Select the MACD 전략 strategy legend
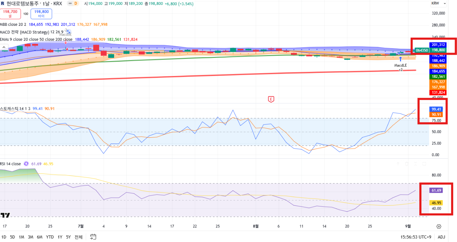This screenshot has width=457, height=242. click(31, 32)
